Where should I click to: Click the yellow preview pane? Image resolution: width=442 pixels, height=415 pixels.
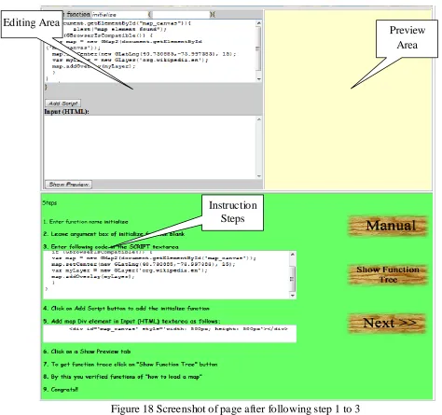click(348, 100)
